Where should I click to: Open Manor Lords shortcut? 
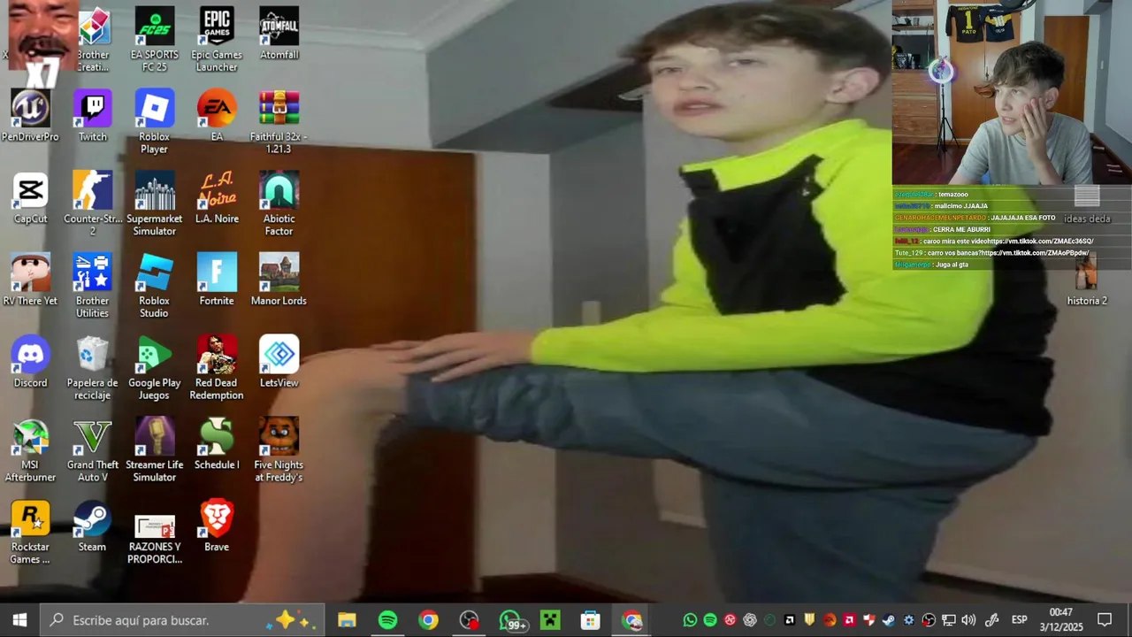coord(279,280)
